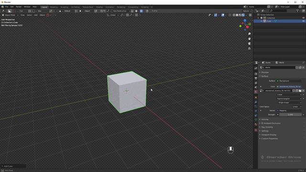Toggle show gizmo button
The image size is (306, 172).
(x=216, y=15)
